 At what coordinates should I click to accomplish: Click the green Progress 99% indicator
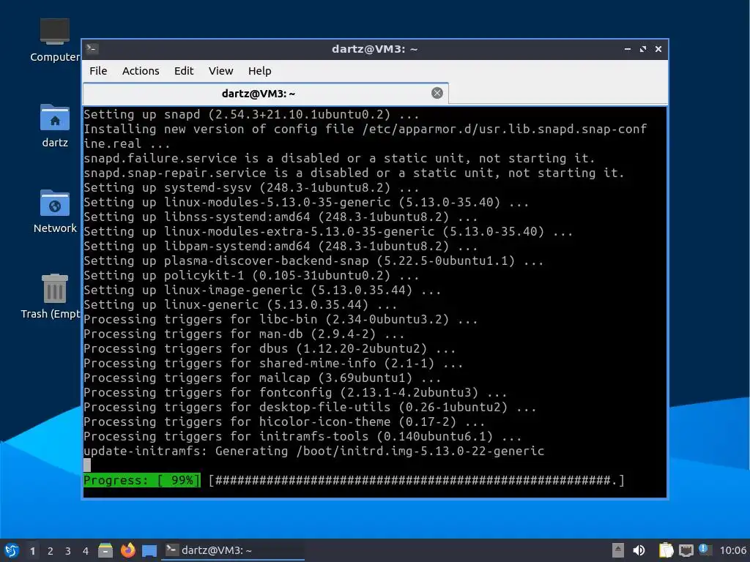click(x=142, y=480)
